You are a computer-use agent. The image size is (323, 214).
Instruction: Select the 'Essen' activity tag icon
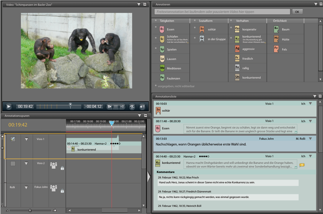click(x=162, y=29)
